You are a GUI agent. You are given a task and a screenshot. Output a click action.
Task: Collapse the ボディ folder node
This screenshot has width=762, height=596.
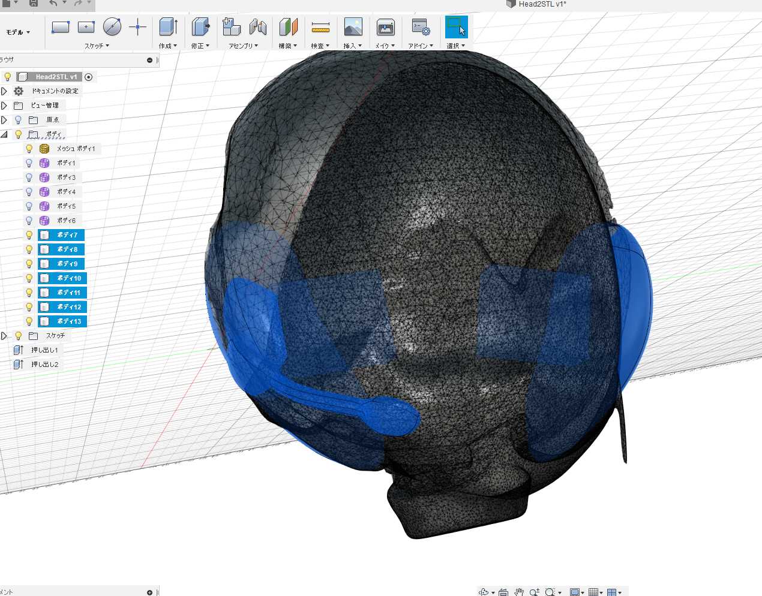point(4,134)
